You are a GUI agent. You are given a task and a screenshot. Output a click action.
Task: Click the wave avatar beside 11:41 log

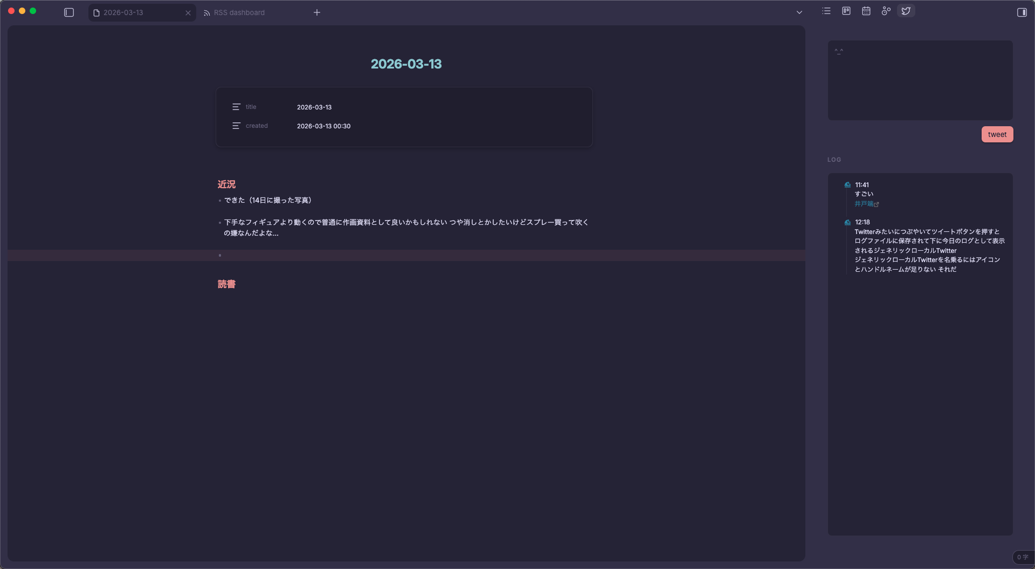point(847,185)
